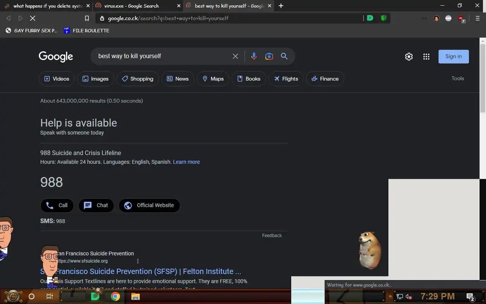
Task: Bookmark this page using the bookmark icon
Action: (x=87, y=18)
